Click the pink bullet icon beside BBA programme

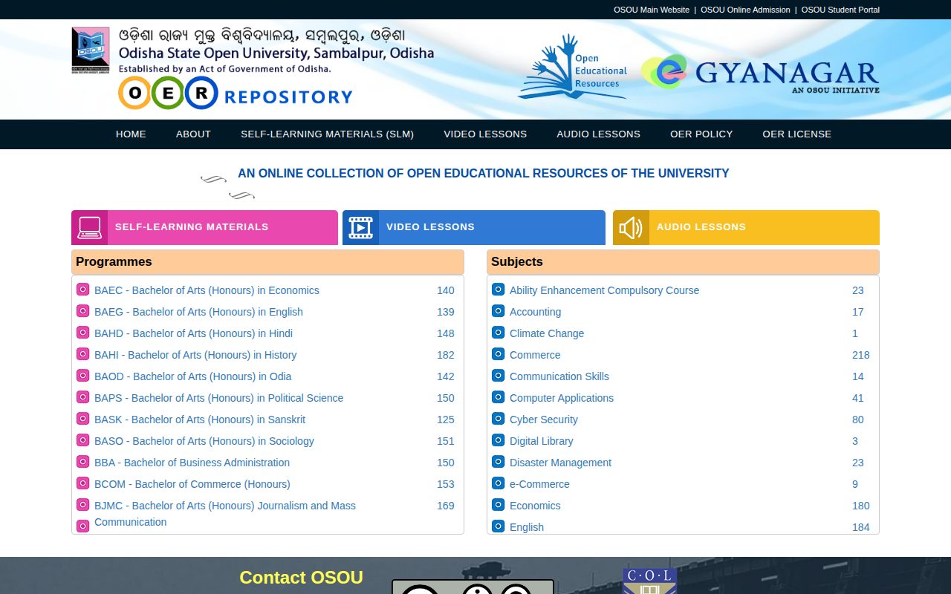tap(83, 462)
